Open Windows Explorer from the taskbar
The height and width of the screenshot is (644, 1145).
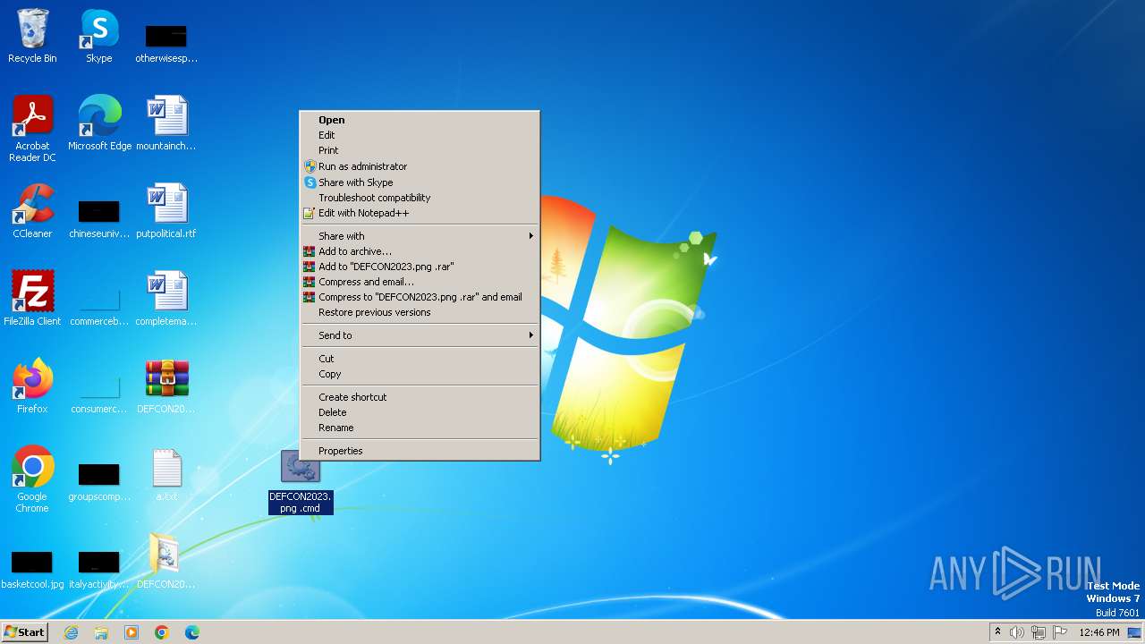point(101,632)
